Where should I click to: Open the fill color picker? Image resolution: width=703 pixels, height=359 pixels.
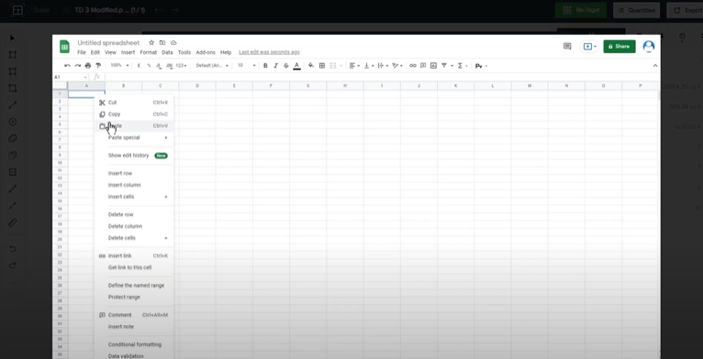tap(311, 65)
